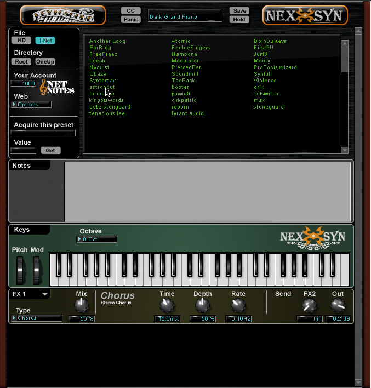Click the account balance 1000 field
The width and height of the screenshot is (371, 388).
tap(23, 83)
